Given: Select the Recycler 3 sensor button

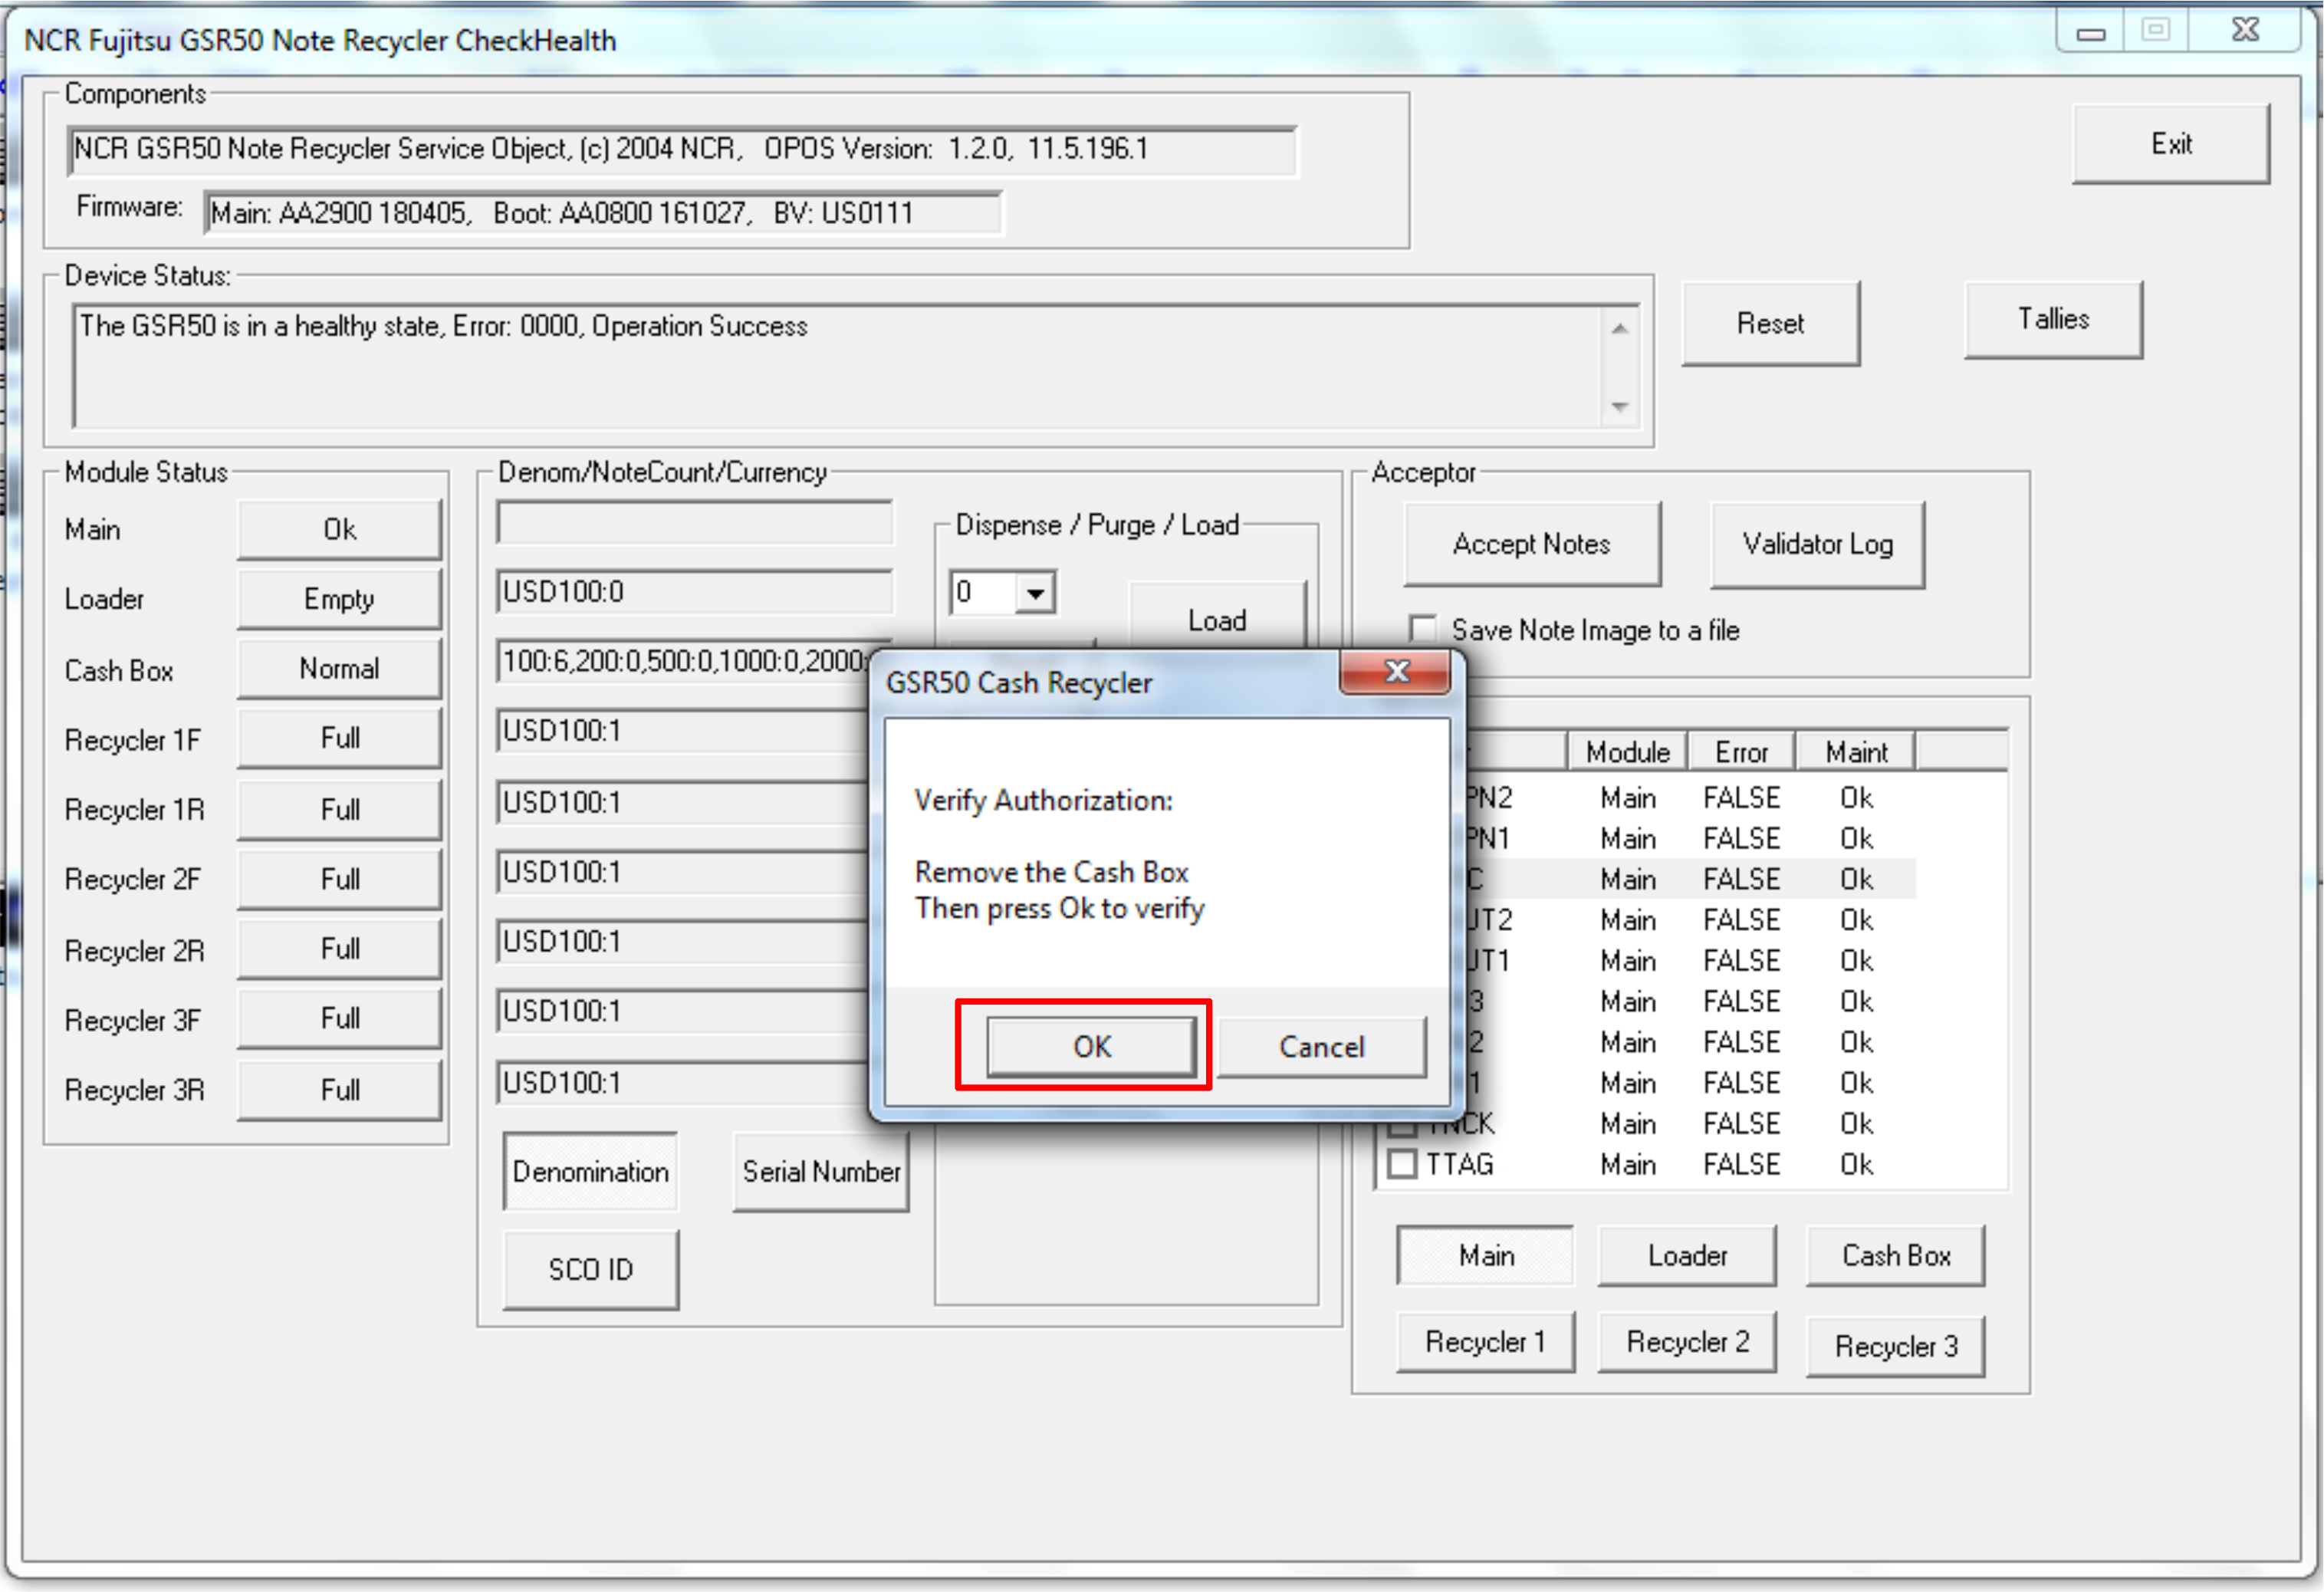Looking at the screenshot, I should point(1895,1346).
